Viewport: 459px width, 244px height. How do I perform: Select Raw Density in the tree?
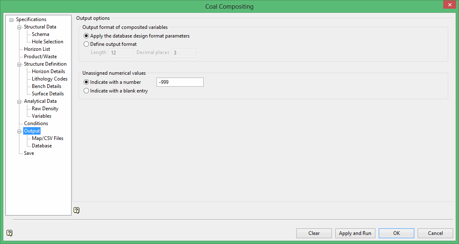(x=45, y=109)
